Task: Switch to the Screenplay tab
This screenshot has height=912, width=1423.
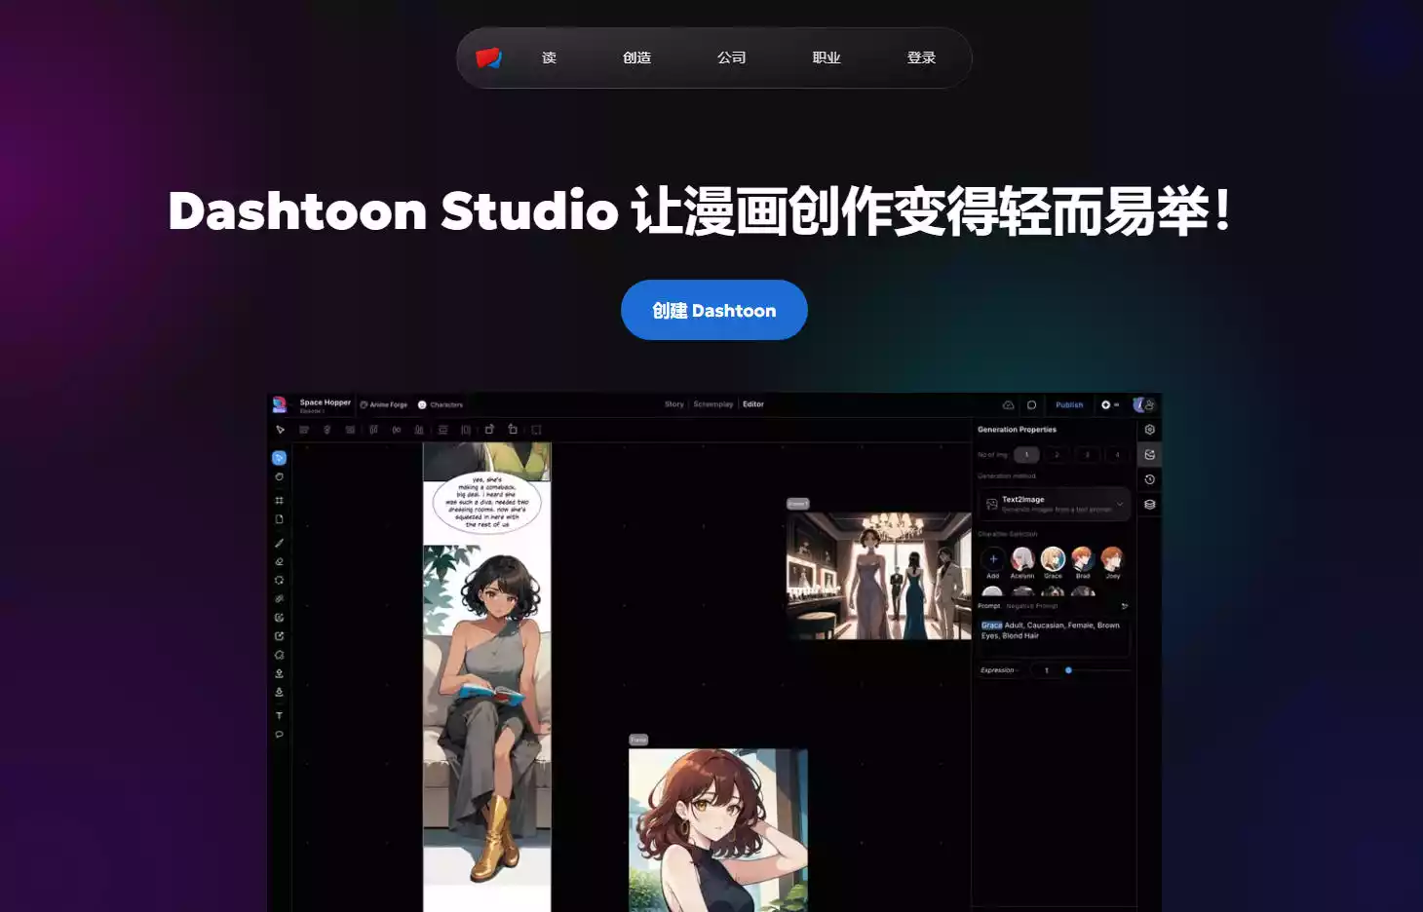Action: coord(712,404)
